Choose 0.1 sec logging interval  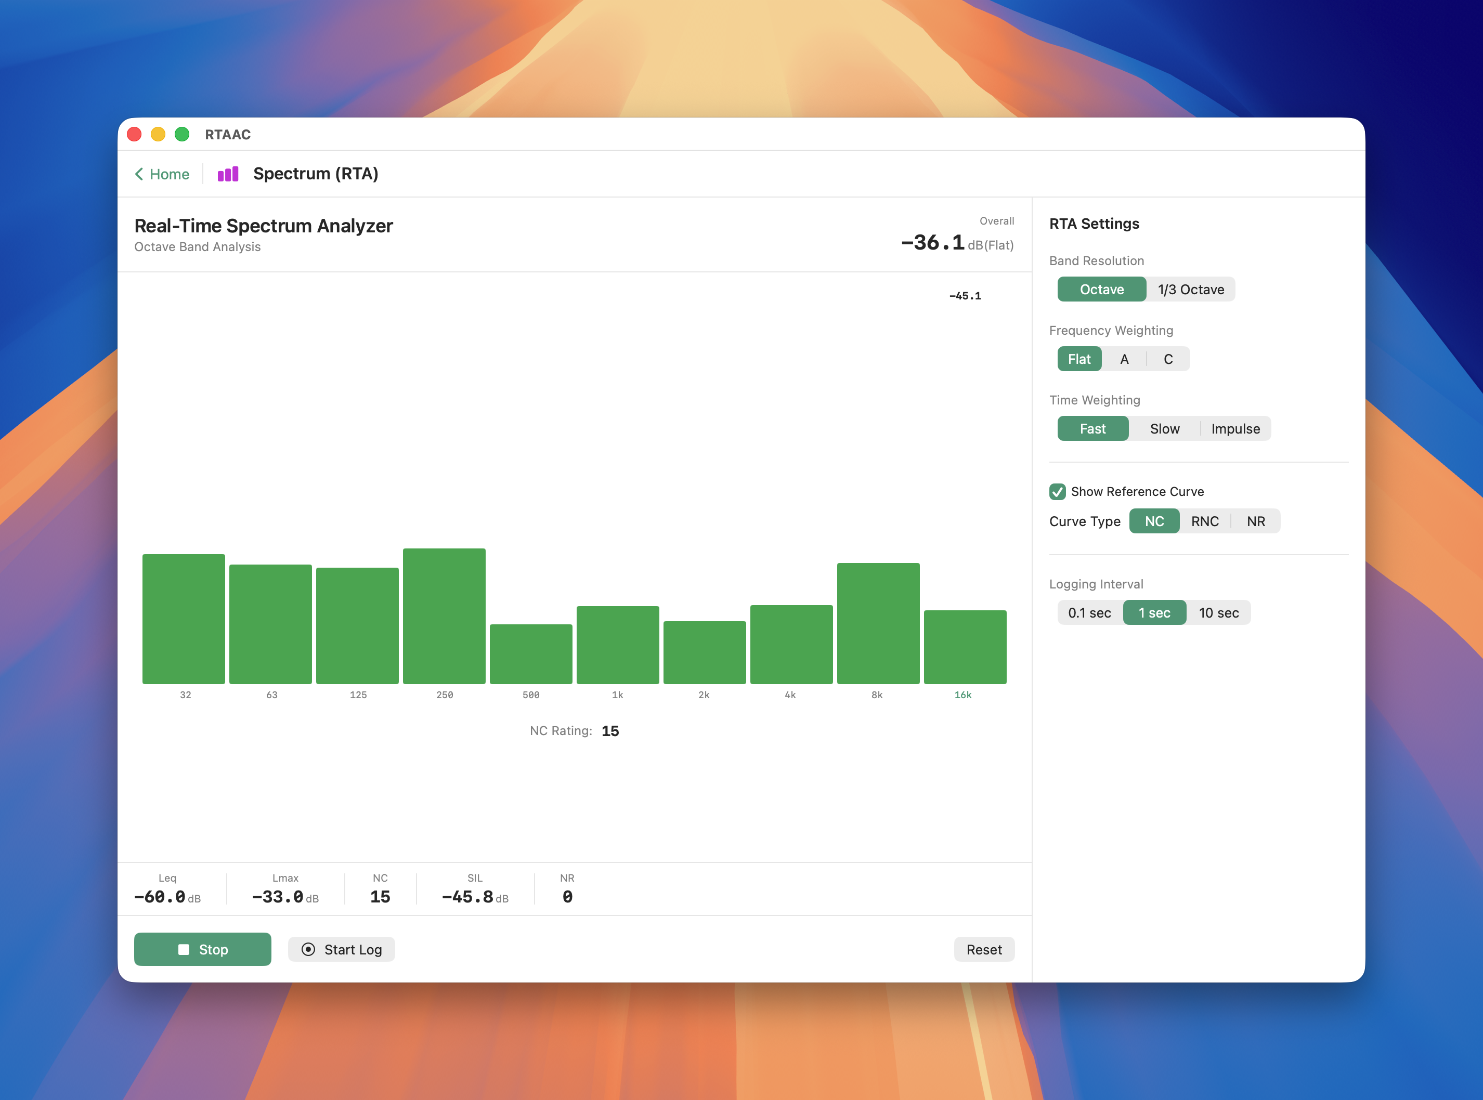(x=1089, y=612)
